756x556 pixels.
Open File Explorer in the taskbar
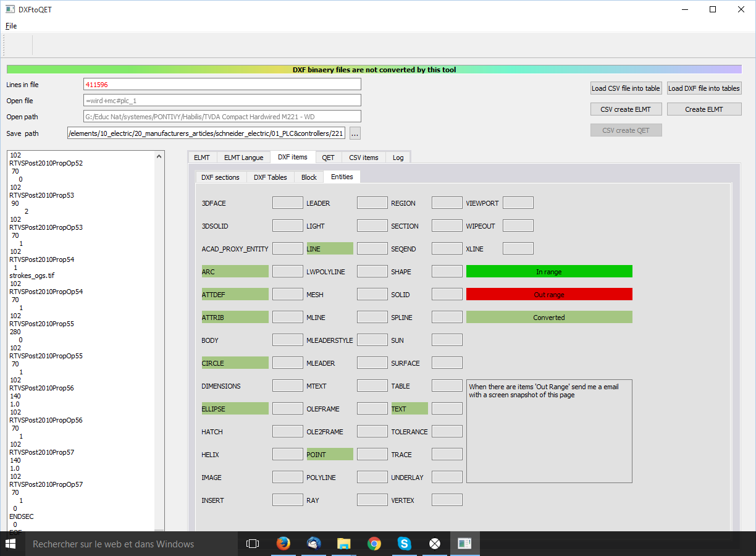click(344, 544)
